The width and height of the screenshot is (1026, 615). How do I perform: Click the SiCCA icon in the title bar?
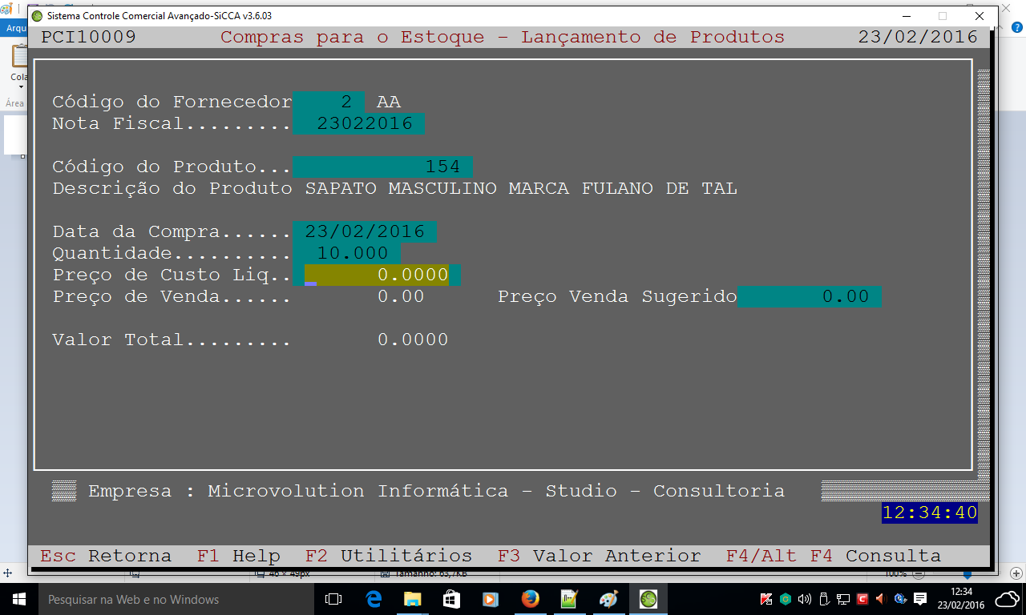[37, 16]
